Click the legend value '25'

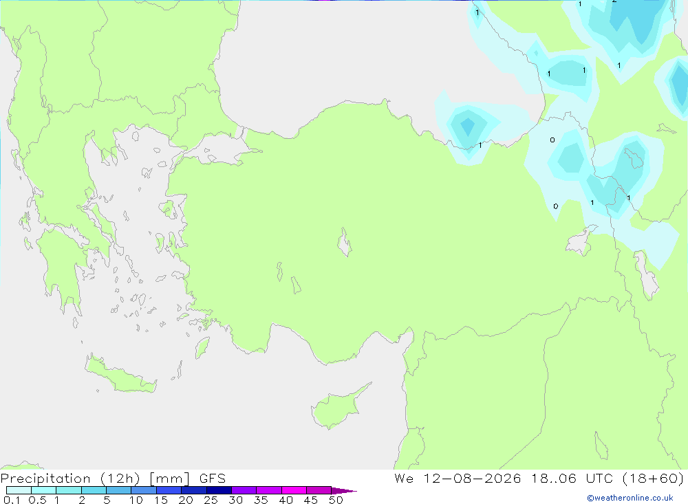tap(211, 500)
